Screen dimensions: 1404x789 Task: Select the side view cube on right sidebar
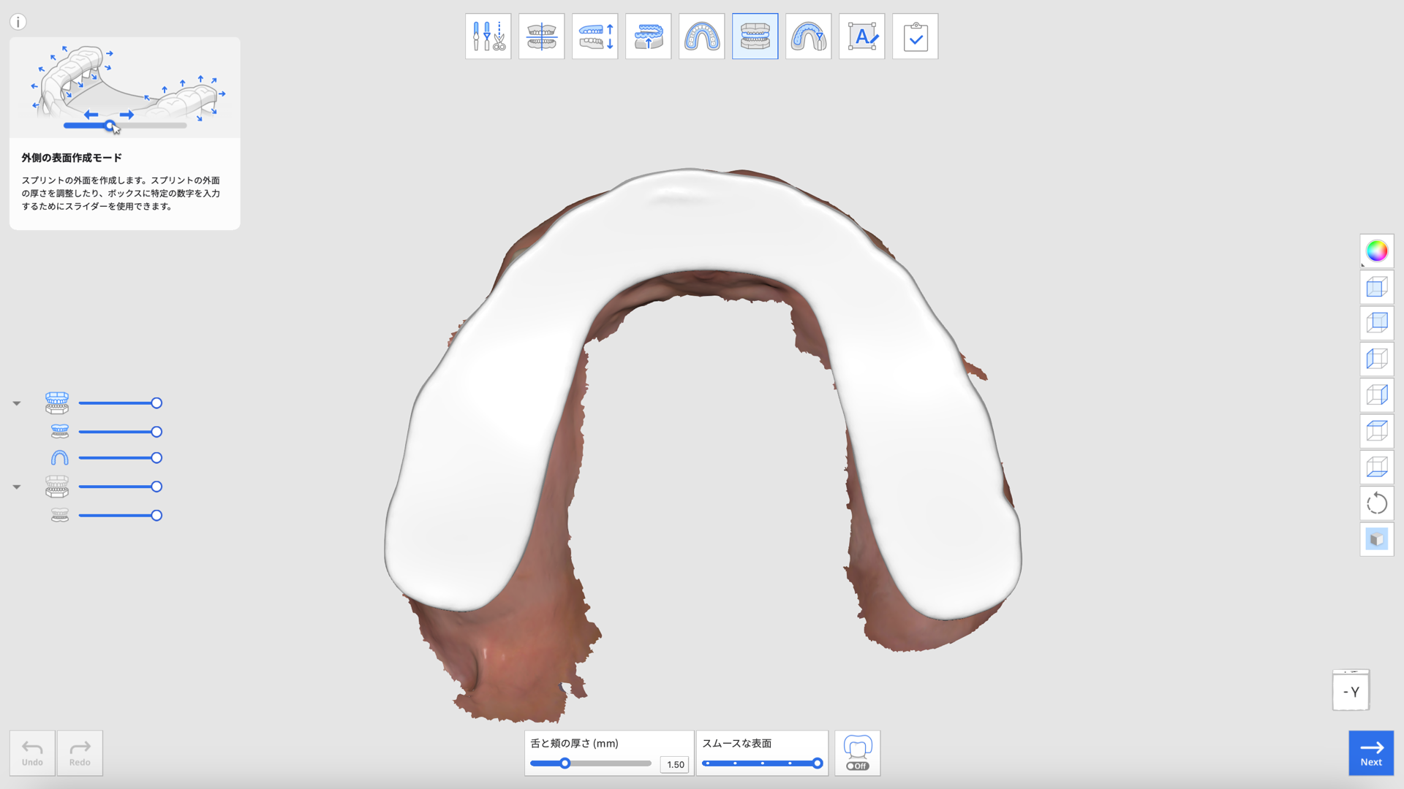pos(1377,359)
